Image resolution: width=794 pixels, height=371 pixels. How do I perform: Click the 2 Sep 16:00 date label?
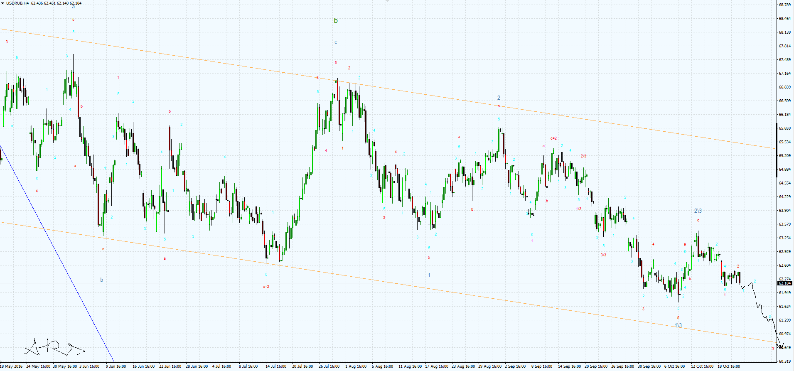click(515, 366)
